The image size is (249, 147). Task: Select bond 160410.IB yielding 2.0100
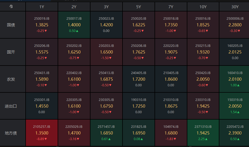coord(235,79)
